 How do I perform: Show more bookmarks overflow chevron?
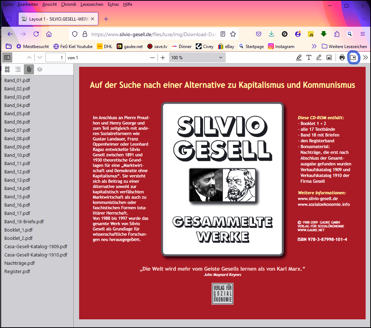click(314, 46)
